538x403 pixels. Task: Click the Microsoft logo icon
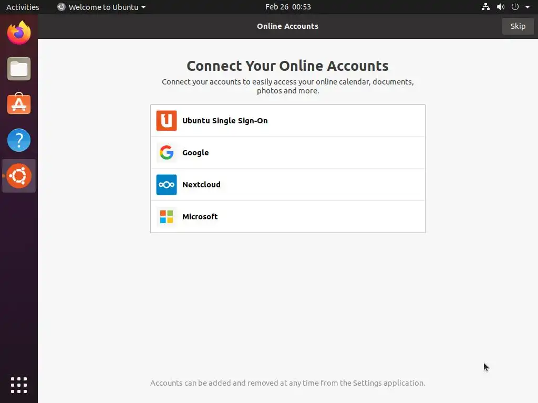coord(167,217)
